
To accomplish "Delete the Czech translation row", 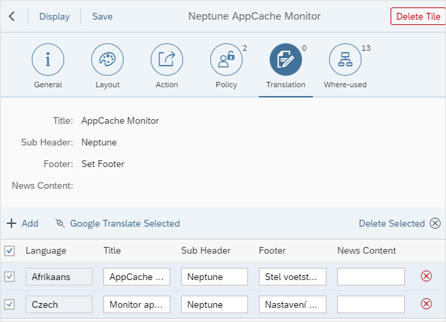I will click(426, 304).
